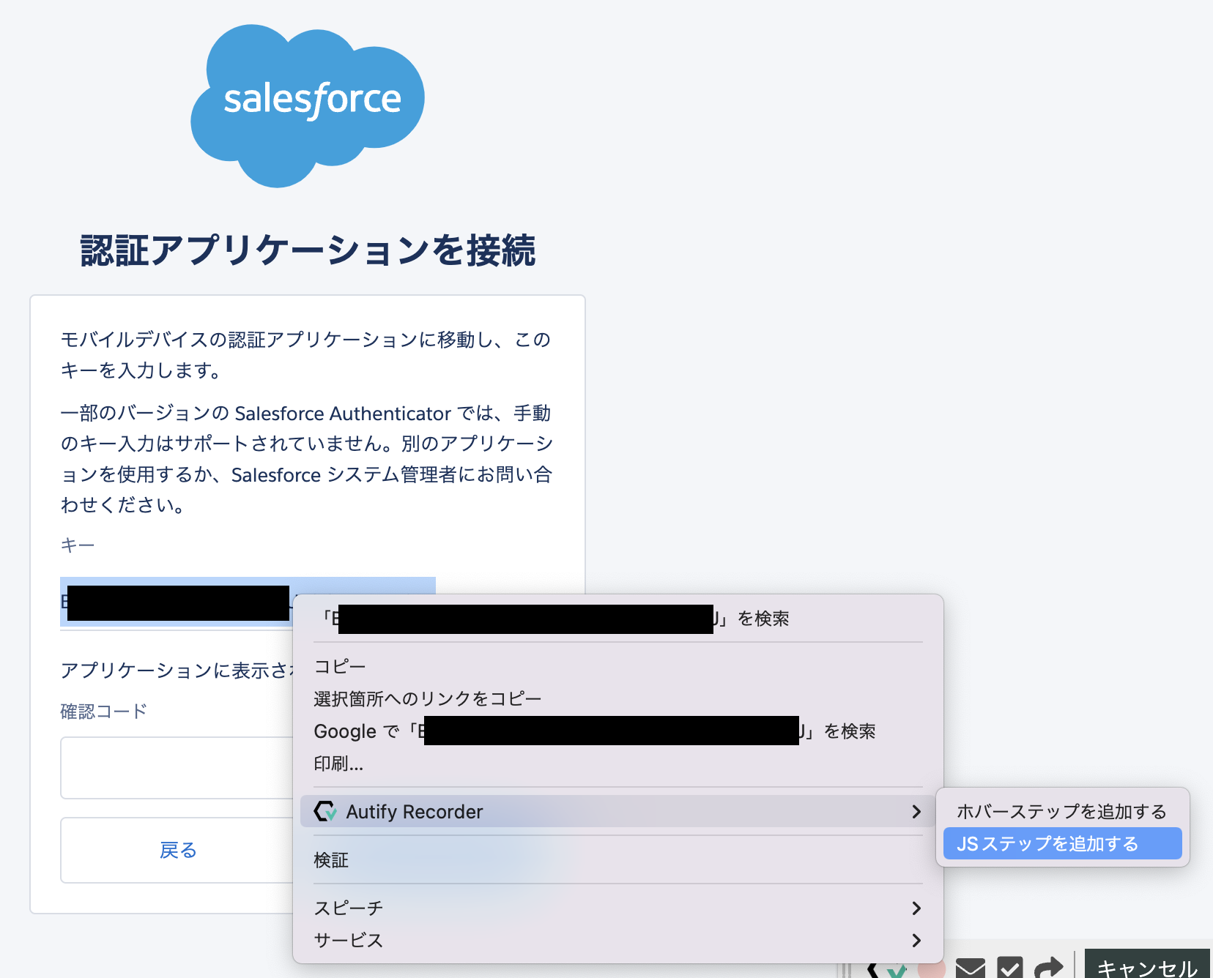Select ホバーステップを追加する from submenu
The height and width of the screenshot is (978, 1213).
pyautogui.click(x=1061, y=810)
